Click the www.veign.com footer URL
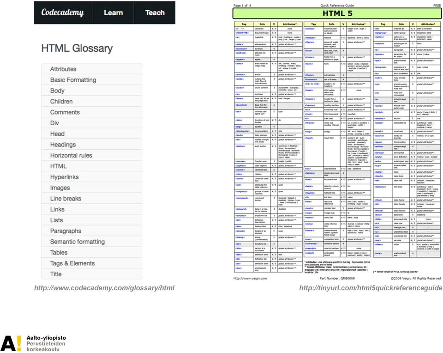 pyautogui.click(x=250, y=278)
